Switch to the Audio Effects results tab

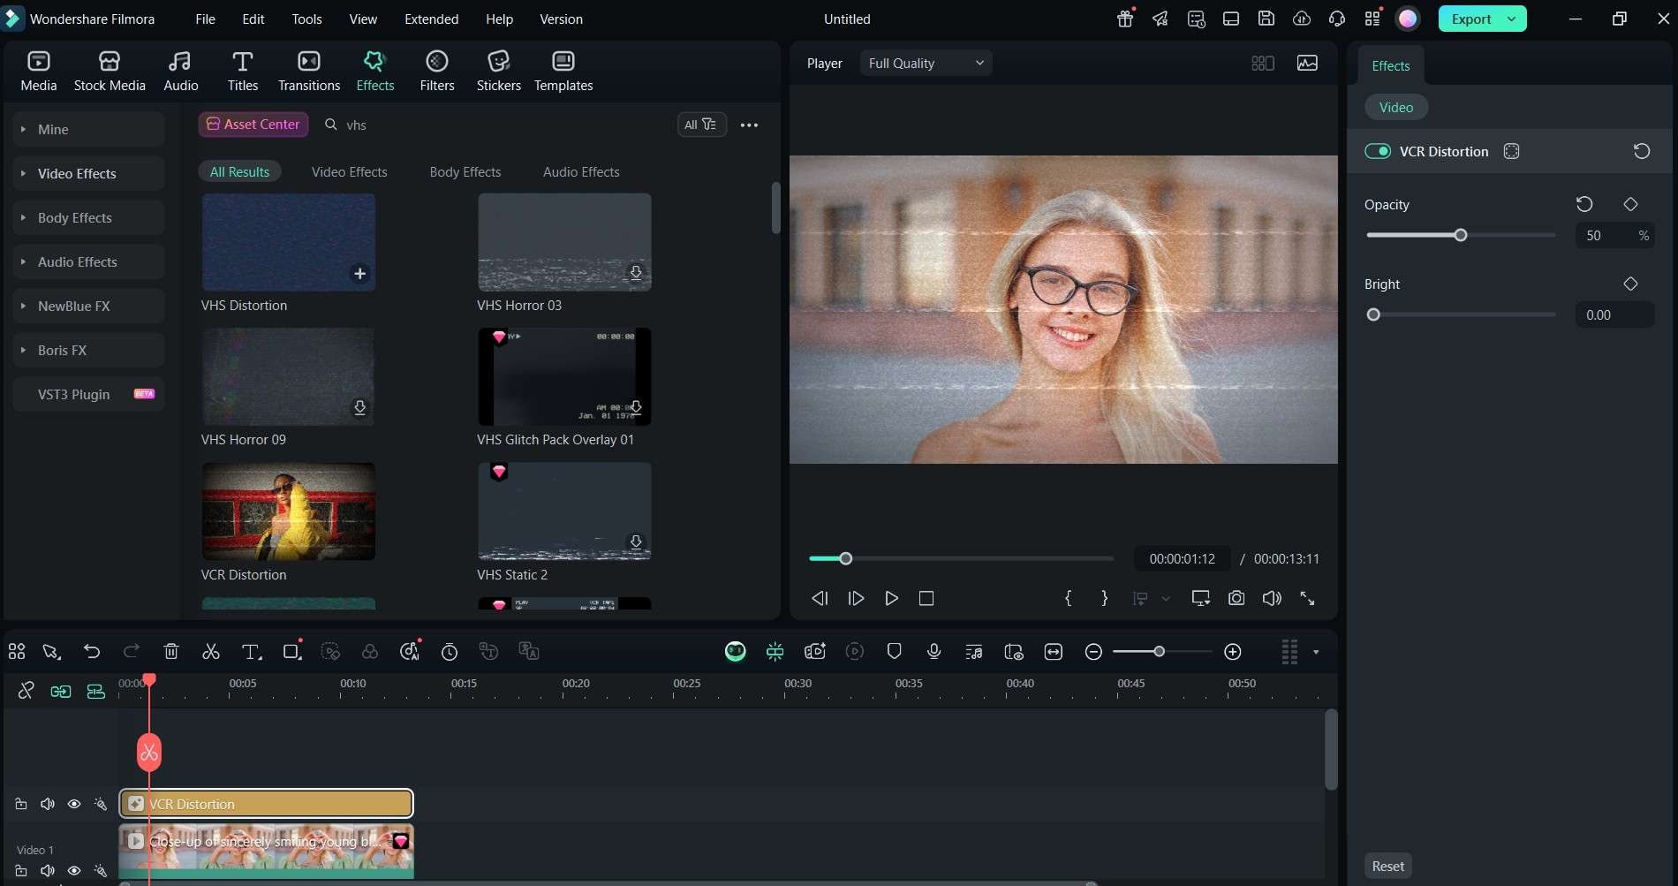tap(581, 171)
